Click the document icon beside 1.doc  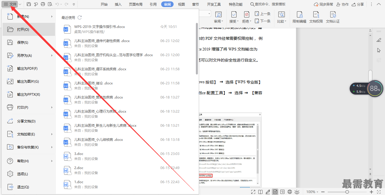[67, 184]
